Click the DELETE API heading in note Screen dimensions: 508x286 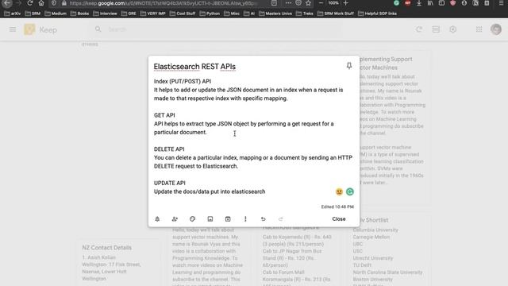(169, 149)
